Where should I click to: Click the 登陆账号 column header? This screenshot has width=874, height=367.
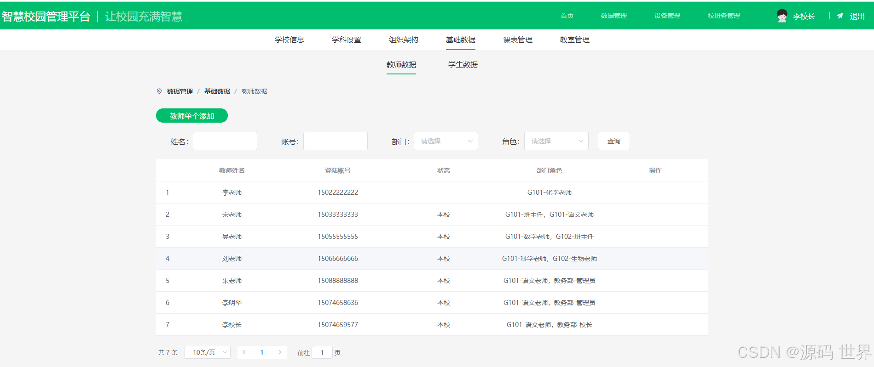338,170
